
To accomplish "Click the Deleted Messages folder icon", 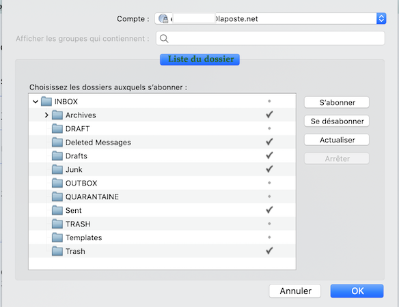I will point(57,143).
